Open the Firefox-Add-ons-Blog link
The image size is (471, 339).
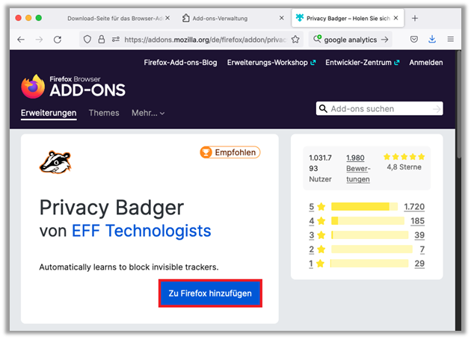[180, 63]
